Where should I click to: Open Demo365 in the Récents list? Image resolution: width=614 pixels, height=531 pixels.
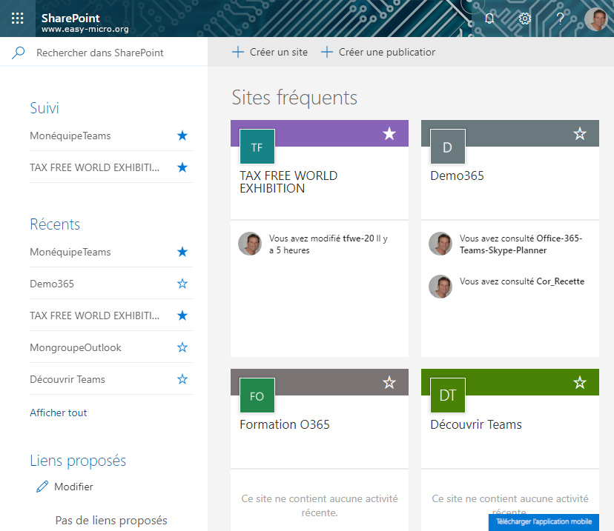click(x=52, y=284)
